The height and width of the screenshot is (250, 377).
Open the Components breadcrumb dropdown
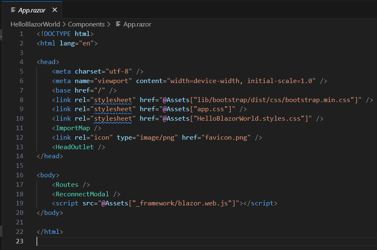click(87, 24)
